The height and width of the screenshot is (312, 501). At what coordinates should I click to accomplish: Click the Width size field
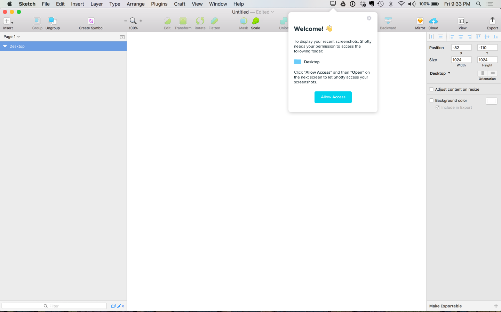point(461,60)
